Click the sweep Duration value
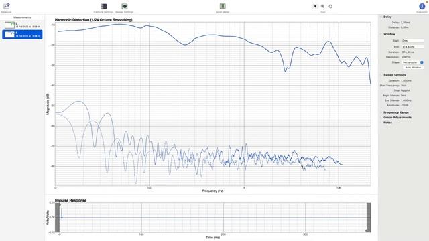The height and width of the screenshot is (241, 429). 406,80
